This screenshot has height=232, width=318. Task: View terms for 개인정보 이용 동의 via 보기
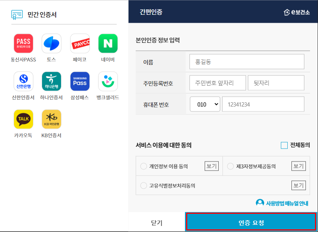tap(211, 166)
